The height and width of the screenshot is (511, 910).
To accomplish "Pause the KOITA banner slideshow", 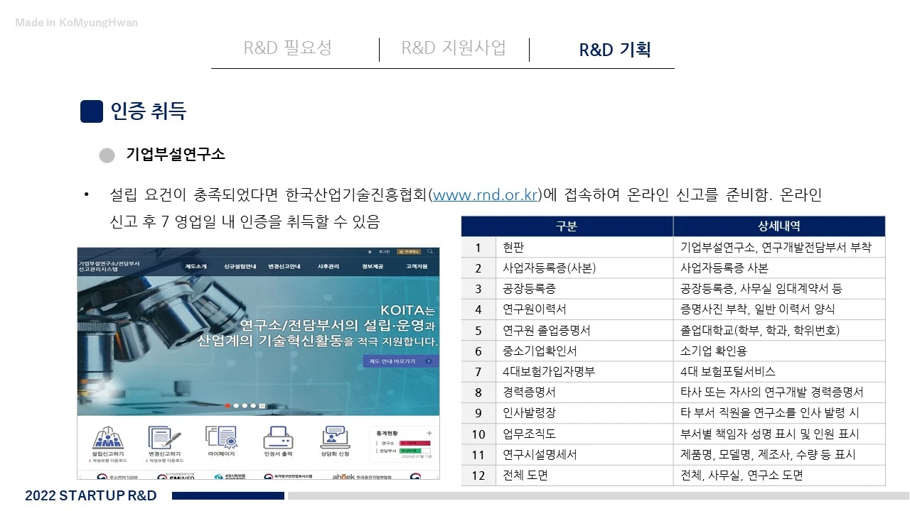I will [262, 405].
